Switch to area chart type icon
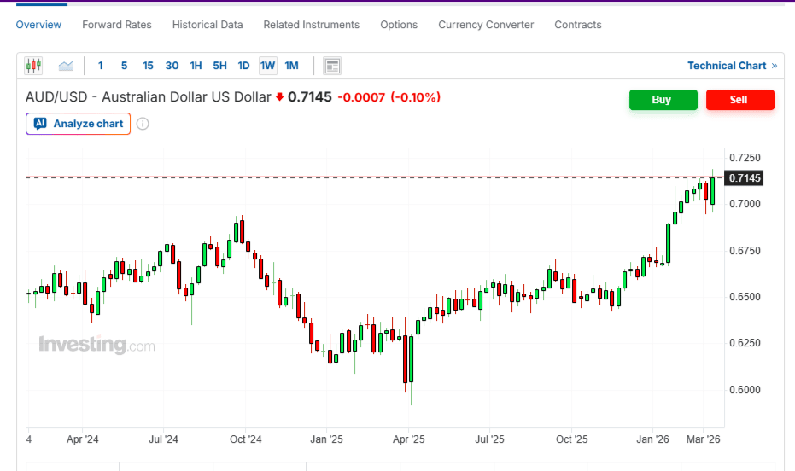This screenshot has width=795, height=471. 66,66
